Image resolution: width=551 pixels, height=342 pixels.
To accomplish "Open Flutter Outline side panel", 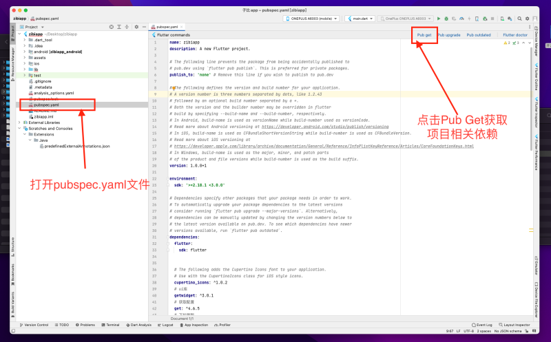I will point(537,77).
